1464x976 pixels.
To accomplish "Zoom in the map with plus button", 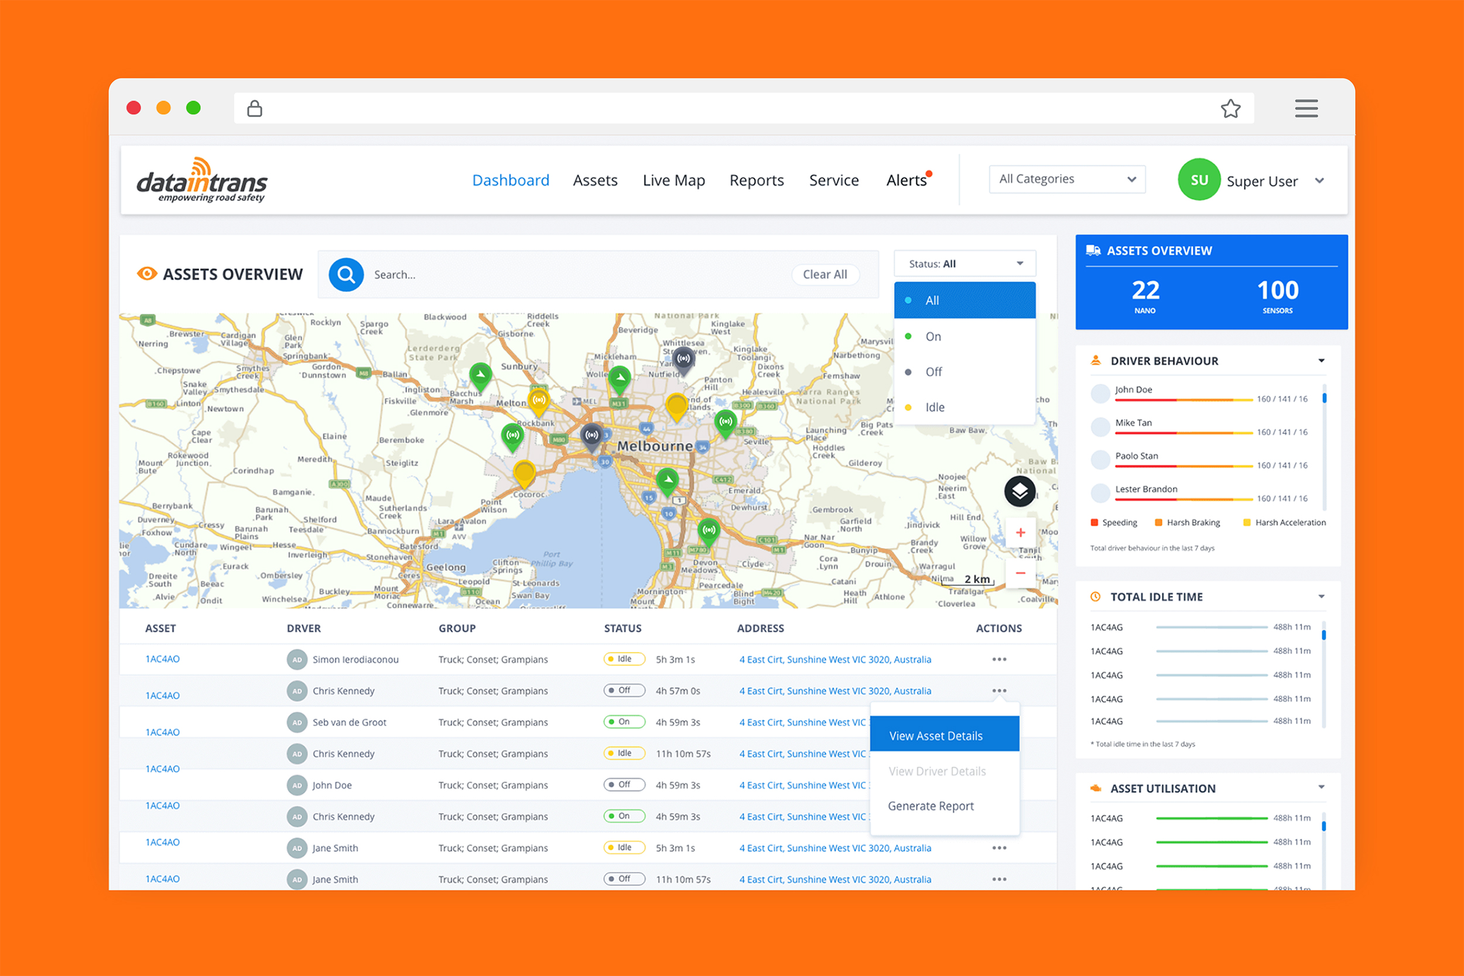I will coord(1020,533).
